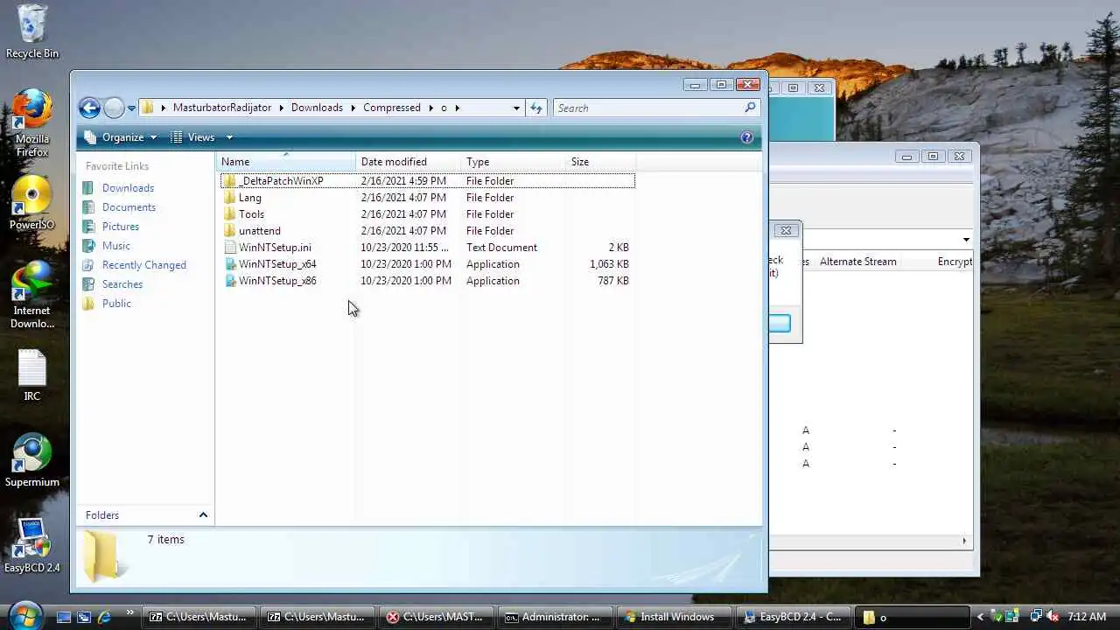Select the WinNTSetup_x86 application icon

(229, 281)
